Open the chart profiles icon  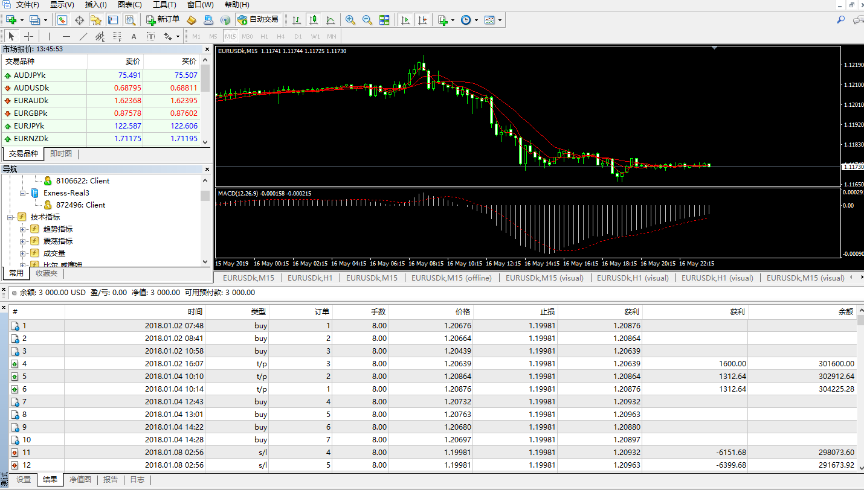point(34,20)
